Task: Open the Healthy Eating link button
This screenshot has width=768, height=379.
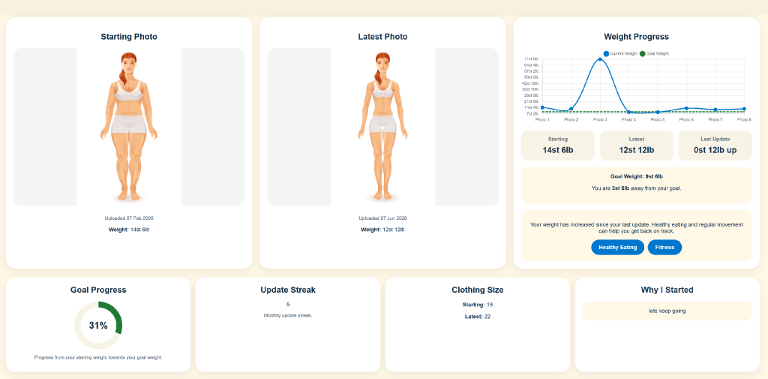Action: pos(618,247)
